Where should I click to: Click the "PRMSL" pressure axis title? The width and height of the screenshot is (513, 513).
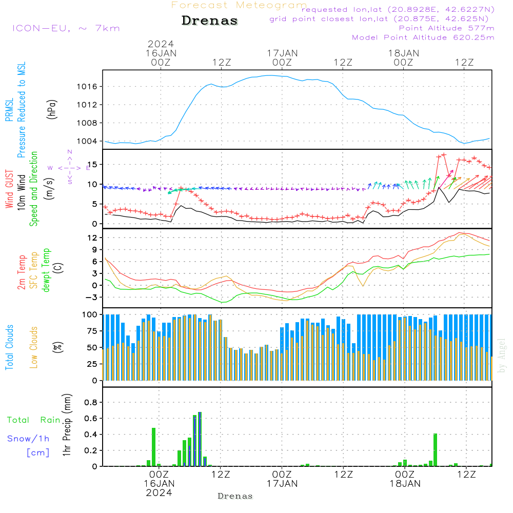click(x=9, y=110)
